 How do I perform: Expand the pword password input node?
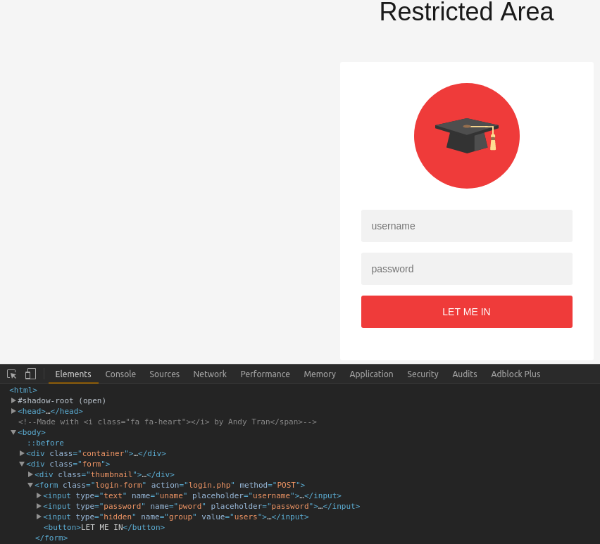pos(39,506)
